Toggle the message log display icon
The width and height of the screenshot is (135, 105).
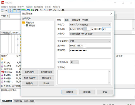[x=11, y=10]
